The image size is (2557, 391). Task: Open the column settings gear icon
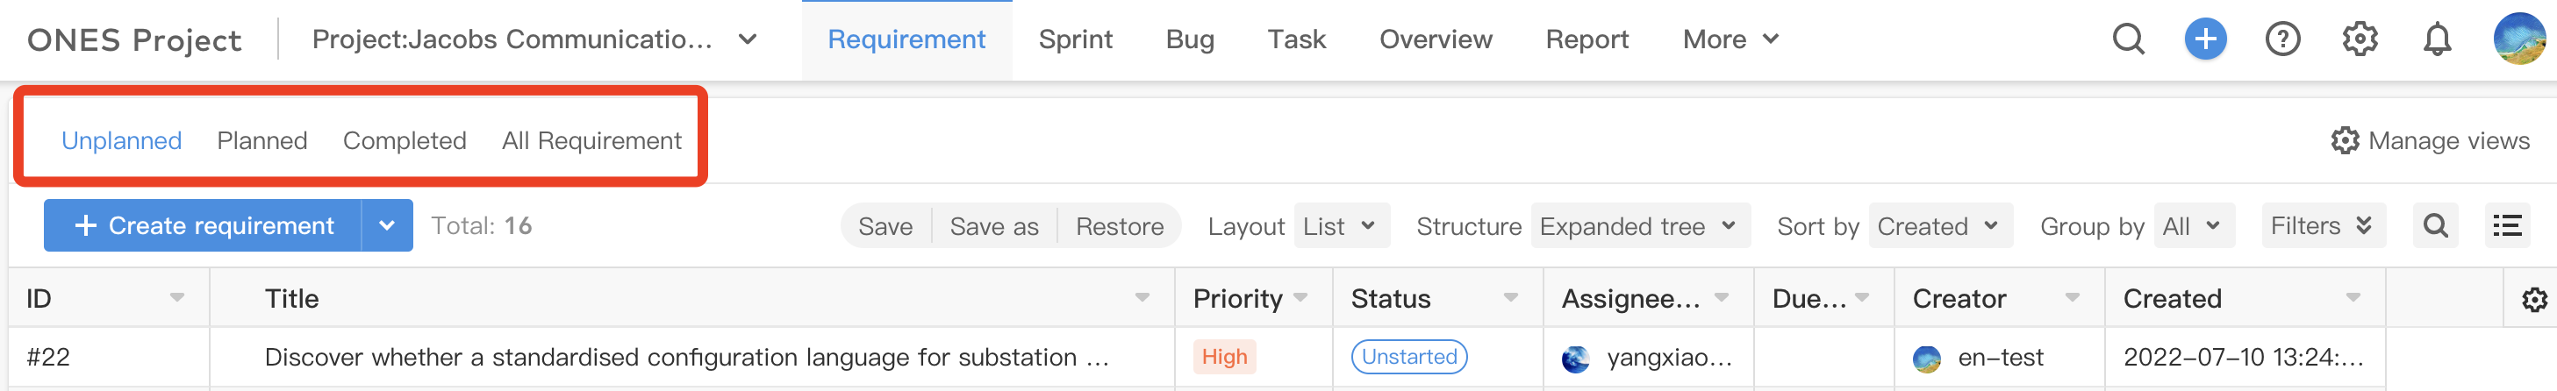click(x=2534, y=300)
